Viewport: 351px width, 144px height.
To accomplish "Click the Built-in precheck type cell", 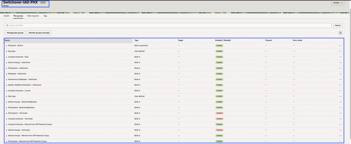I will (x=141, y=45).
